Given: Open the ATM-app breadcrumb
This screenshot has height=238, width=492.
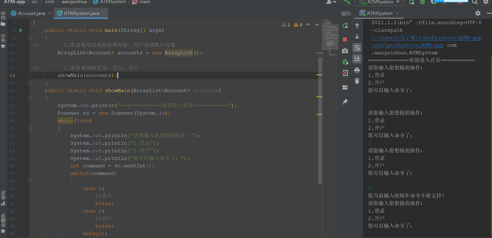Looking at the screenshot, I should [14, 2].
